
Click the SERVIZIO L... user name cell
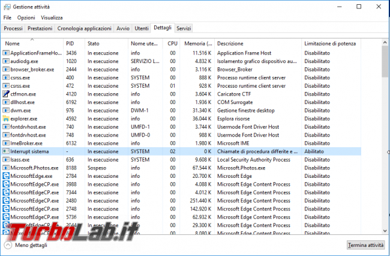145,61
